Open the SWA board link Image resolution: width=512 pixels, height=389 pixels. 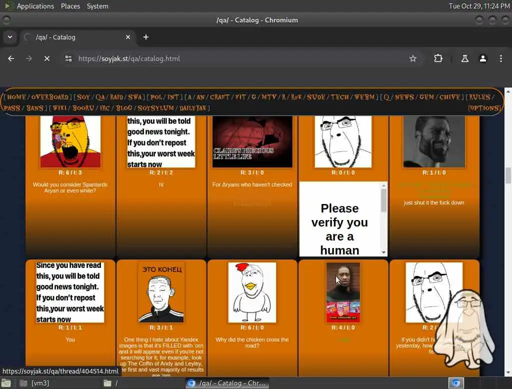coord(135,97)
